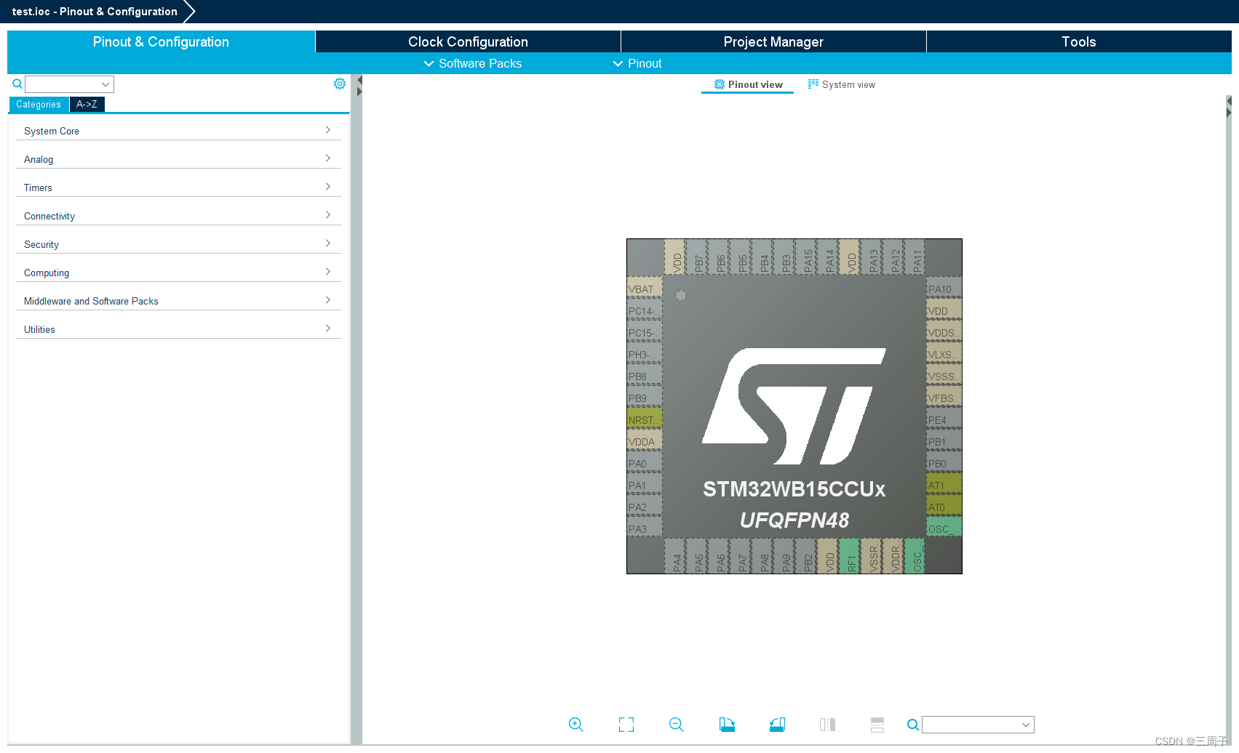Viewport: 1239px width, 753px height.
Task: Open the Tools tab
Action: 1079,41
